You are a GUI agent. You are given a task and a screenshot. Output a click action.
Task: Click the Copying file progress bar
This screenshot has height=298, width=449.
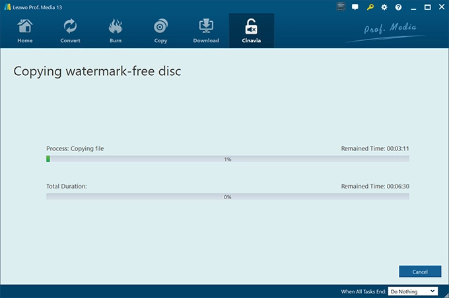[x=228, y=159]
